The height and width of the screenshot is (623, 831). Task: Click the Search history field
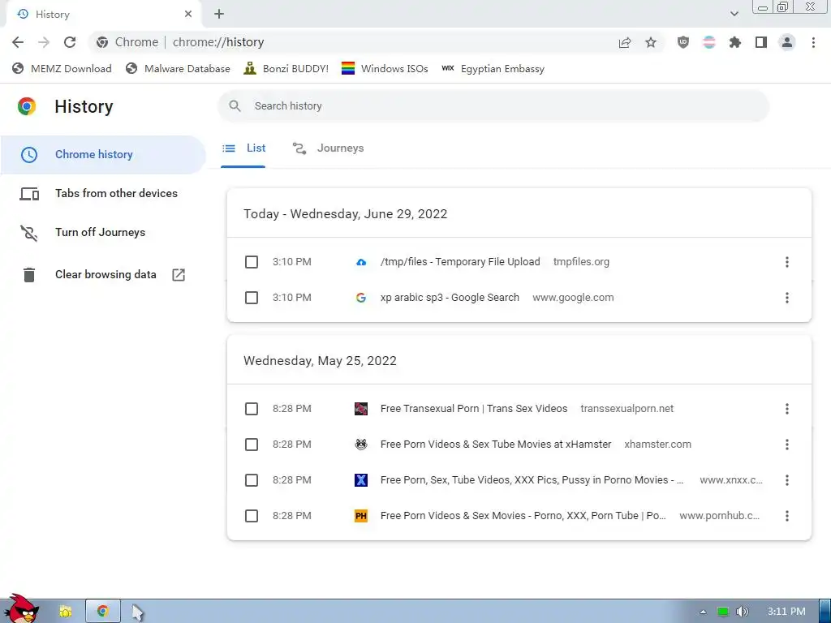coord(493,106)
